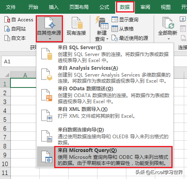Select cell A1
The width and height of the screenshot is (187, 179).
[24, 83]
